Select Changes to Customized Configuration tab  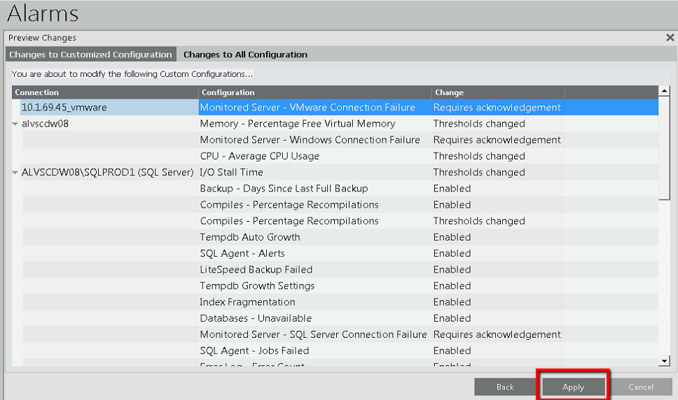[90, 55]
